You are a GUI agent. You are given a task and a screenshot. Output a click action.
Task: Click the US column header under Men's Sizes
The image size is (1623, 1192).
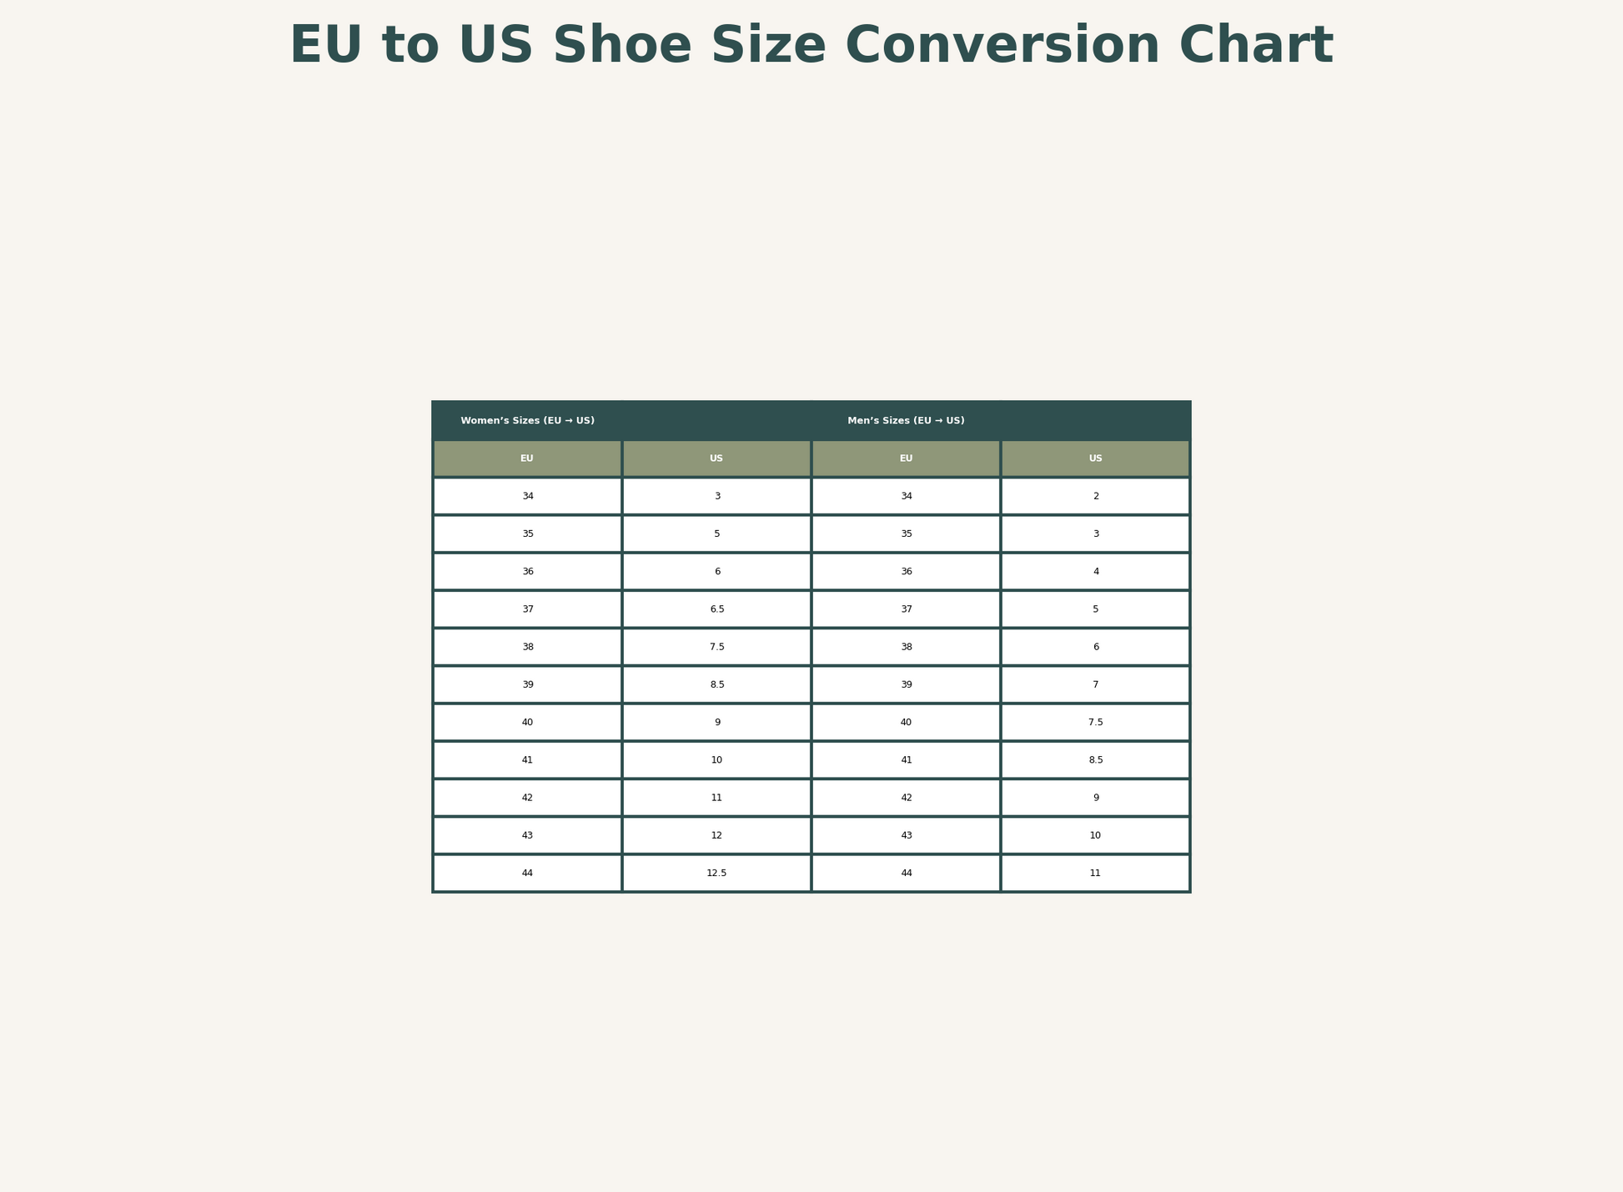click(1095, 458)
